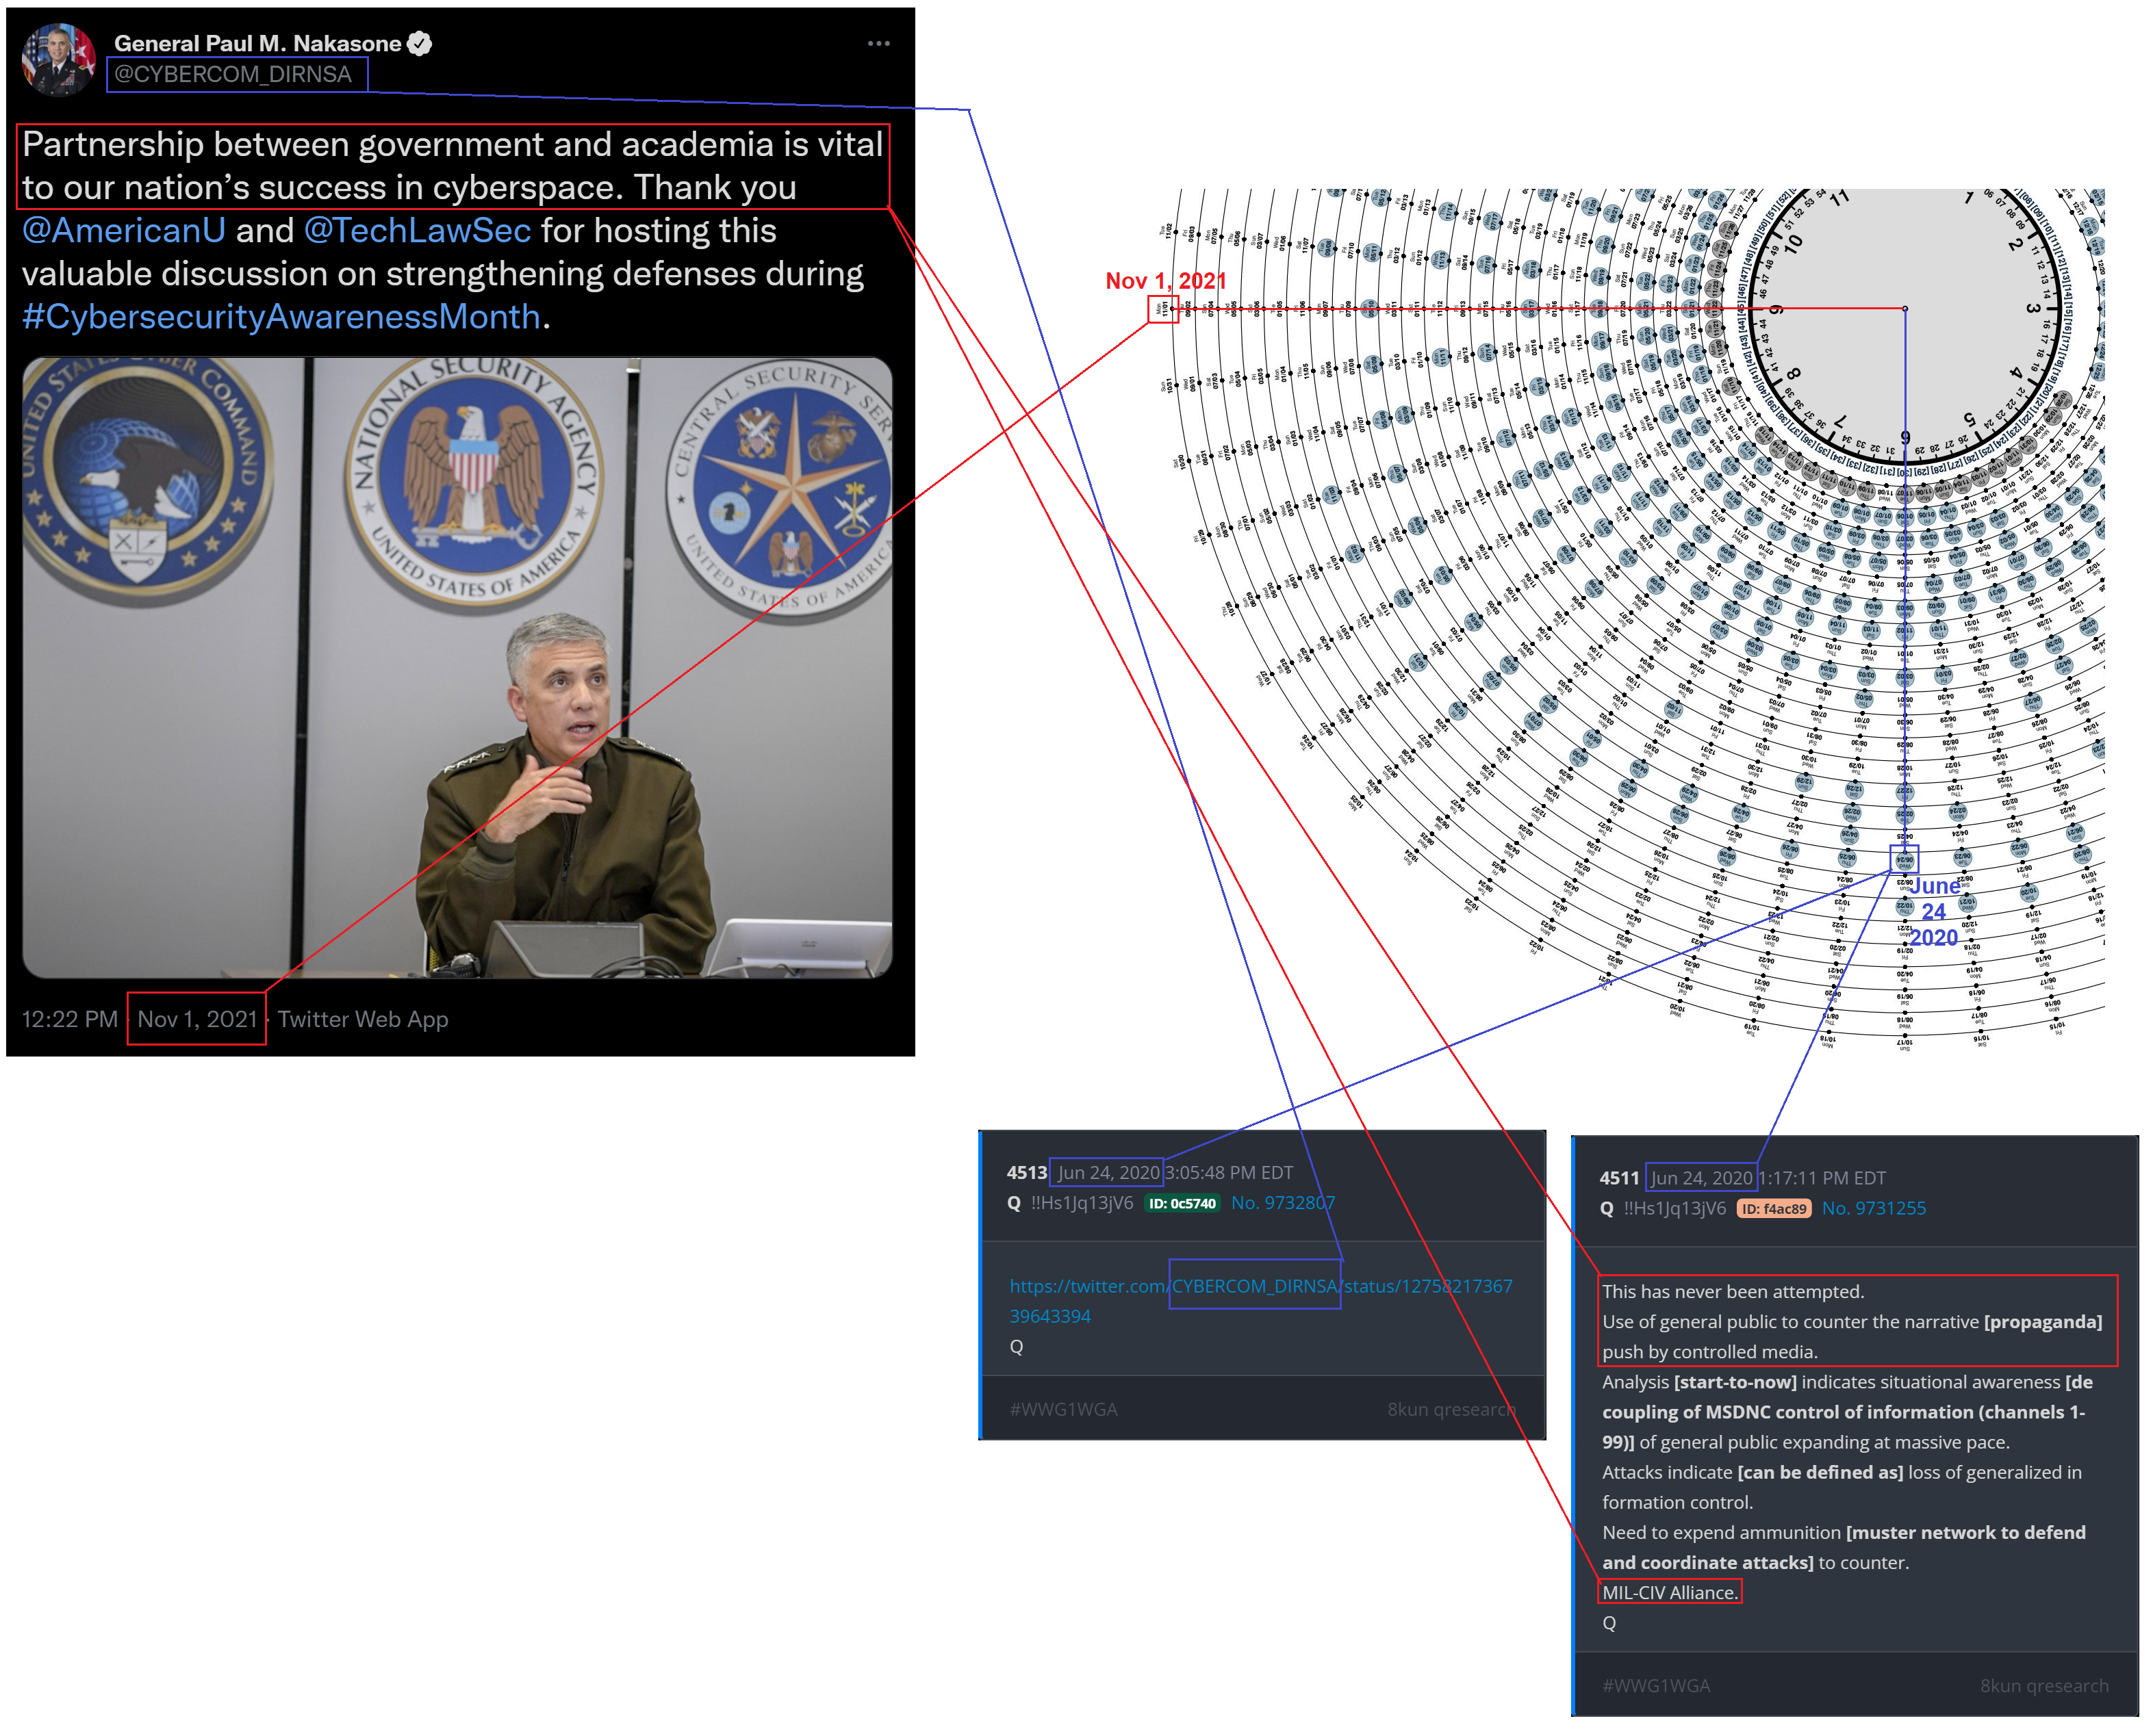Click the post number 4513

(x=1026, y=1172)
